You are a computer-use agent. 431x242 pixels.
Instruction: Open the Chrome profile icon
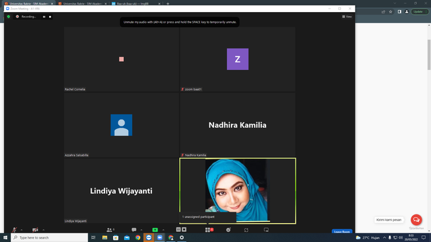[407, 12]
